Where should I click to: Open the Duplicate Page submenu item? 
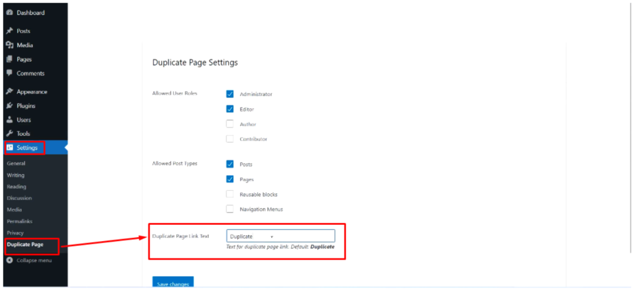[x=25, y=244]
